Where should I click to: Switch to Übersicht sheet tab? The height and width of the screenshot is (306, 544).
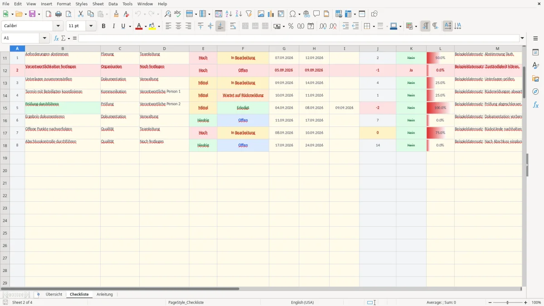[54, 294]
